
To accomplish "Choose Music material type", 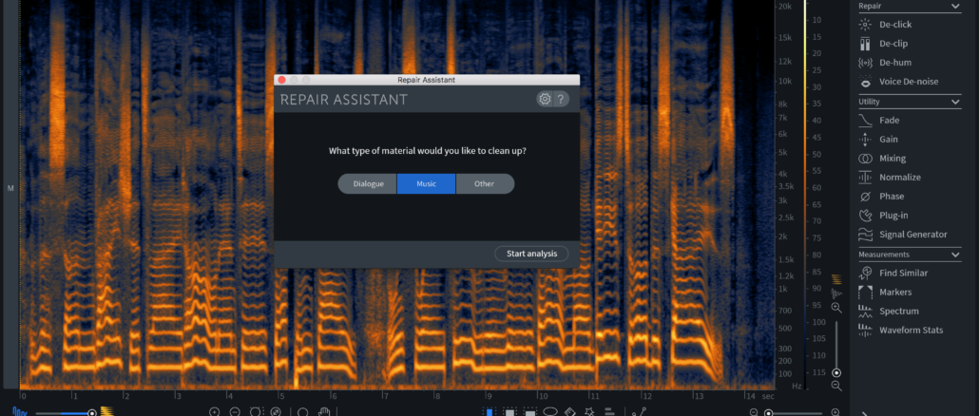I will (x=427, y=184).
